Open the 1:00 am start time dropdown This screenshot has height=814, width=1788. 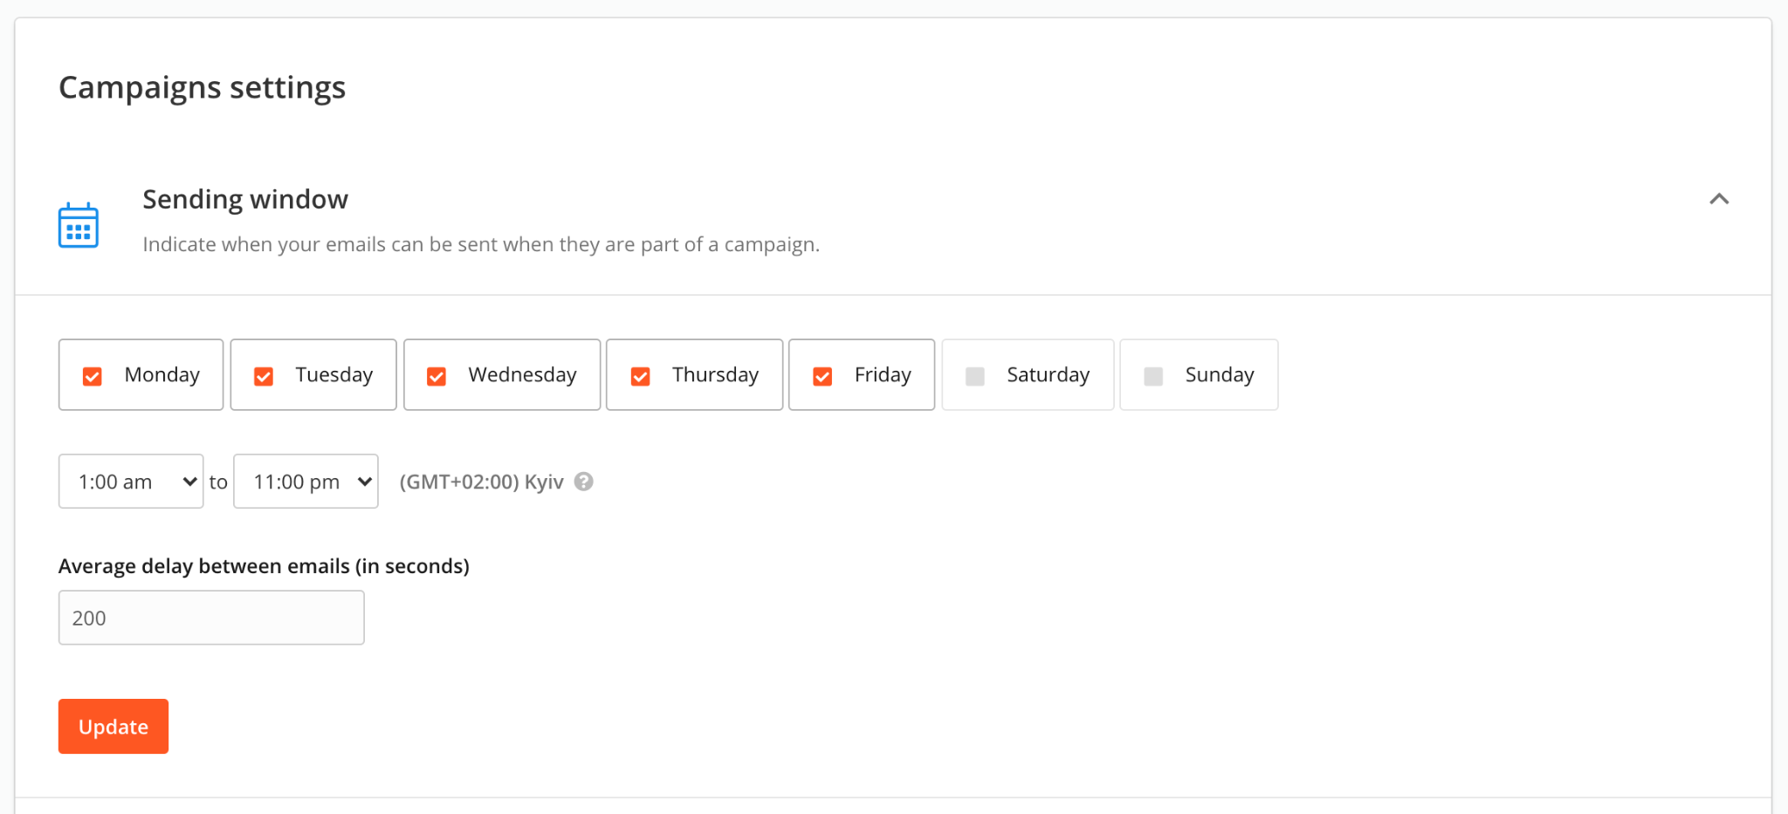[x=131, y=481]
